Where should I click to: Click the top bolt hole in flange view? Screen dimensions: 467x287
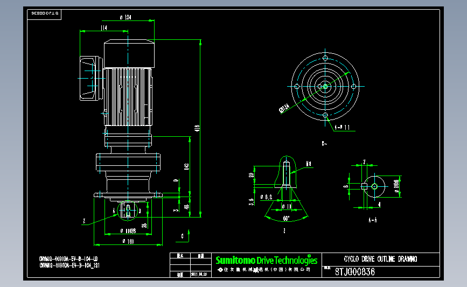tap(325, 58)
